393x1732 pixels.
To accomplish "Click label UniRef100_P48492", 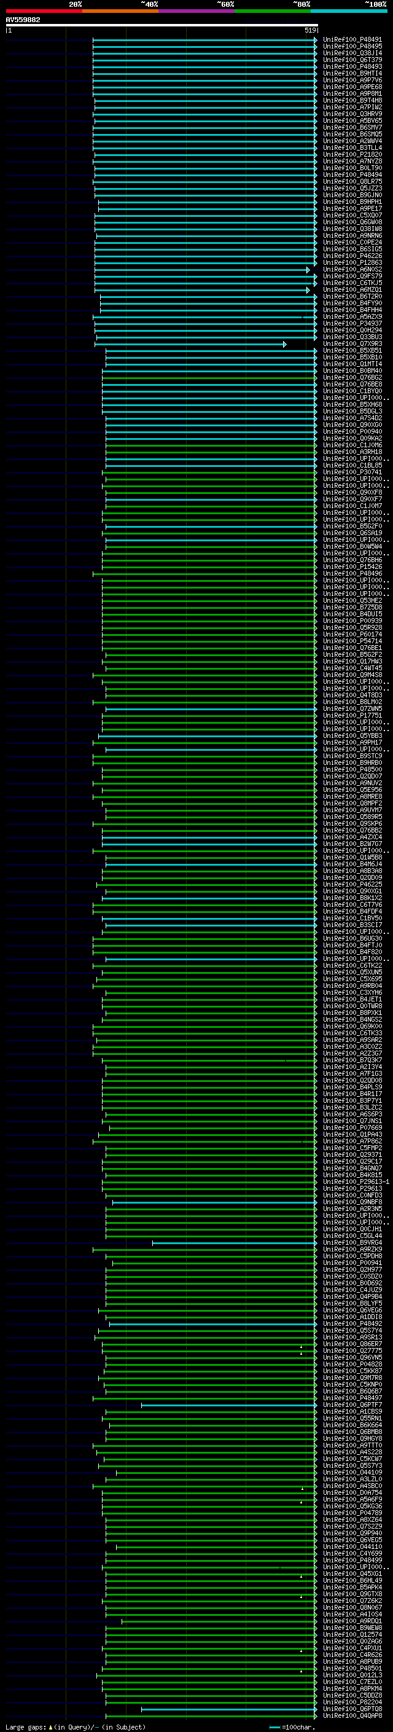I will point(352,1325).
